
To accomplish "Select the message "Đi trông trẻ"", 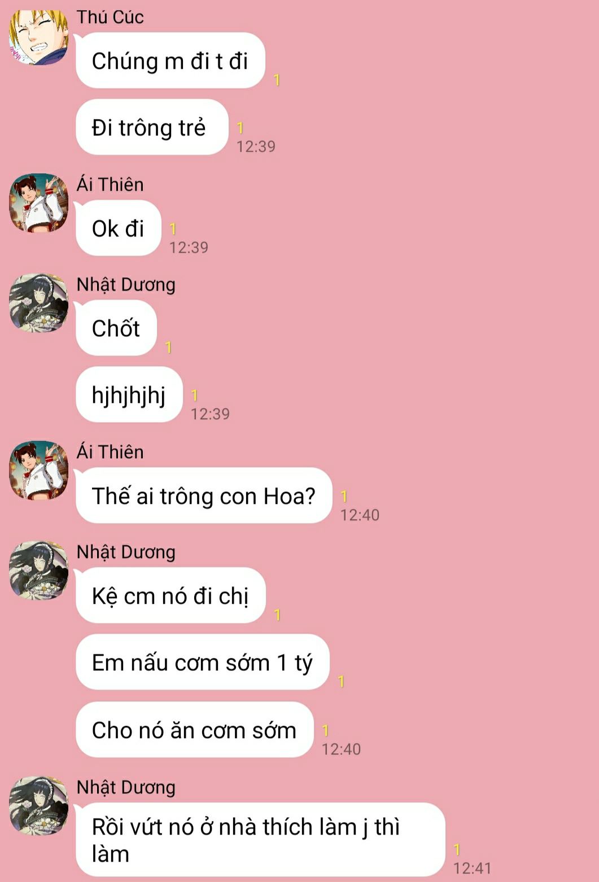I will (x=152, y=128).
